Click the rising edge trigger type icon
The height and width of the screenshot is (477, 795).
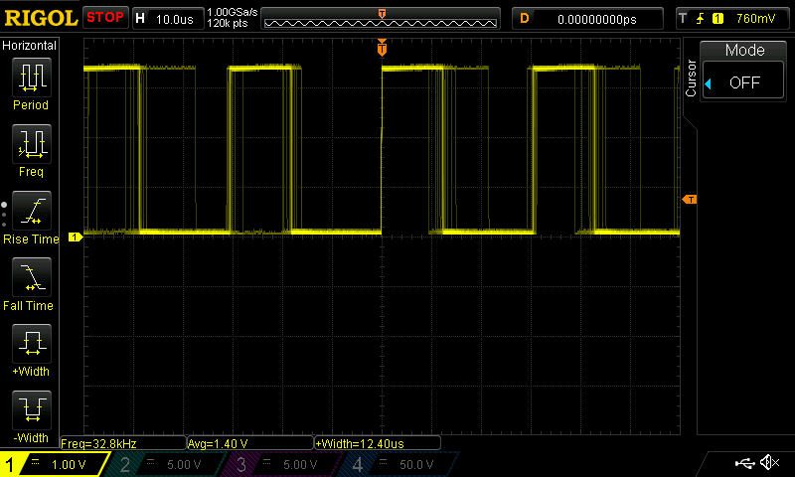701,19
